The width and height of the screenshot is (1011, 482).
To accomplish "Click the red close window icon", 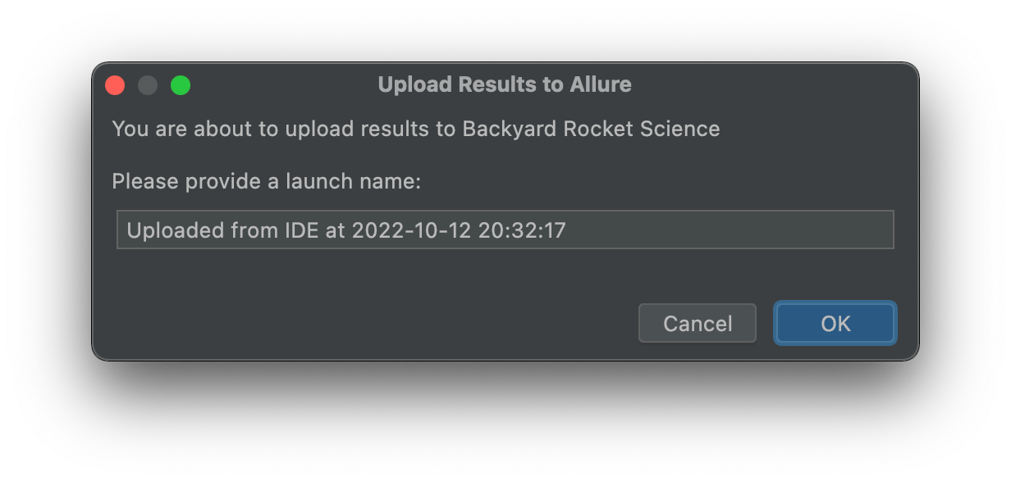I will point(115,84).
